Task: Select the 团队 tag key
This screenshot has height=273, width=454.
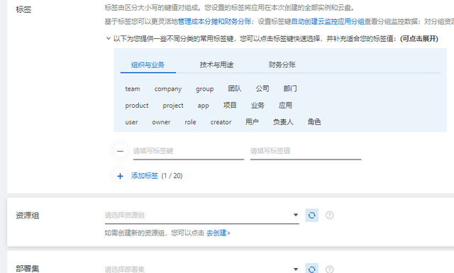Action: (235, 89)
